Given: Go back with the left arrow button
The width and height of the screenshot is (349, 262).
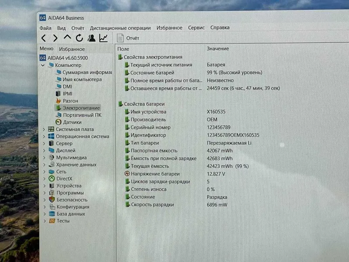Looking at the screenshot, I should tap(44, 38).
